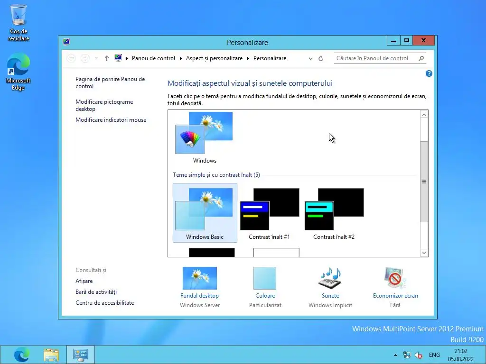The height and width of the screenshot is (364, 486).
Task: Expand breadcrumb arrow before Panou de control
Action: point(126,58)
